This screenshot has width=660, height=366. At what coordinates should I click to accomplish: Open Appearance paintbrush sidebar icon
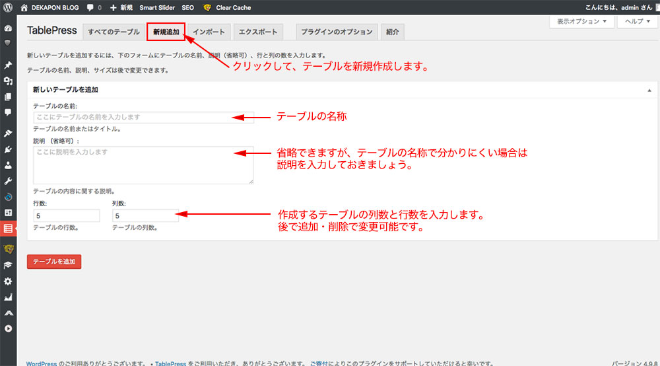click(x=8, y=133)
